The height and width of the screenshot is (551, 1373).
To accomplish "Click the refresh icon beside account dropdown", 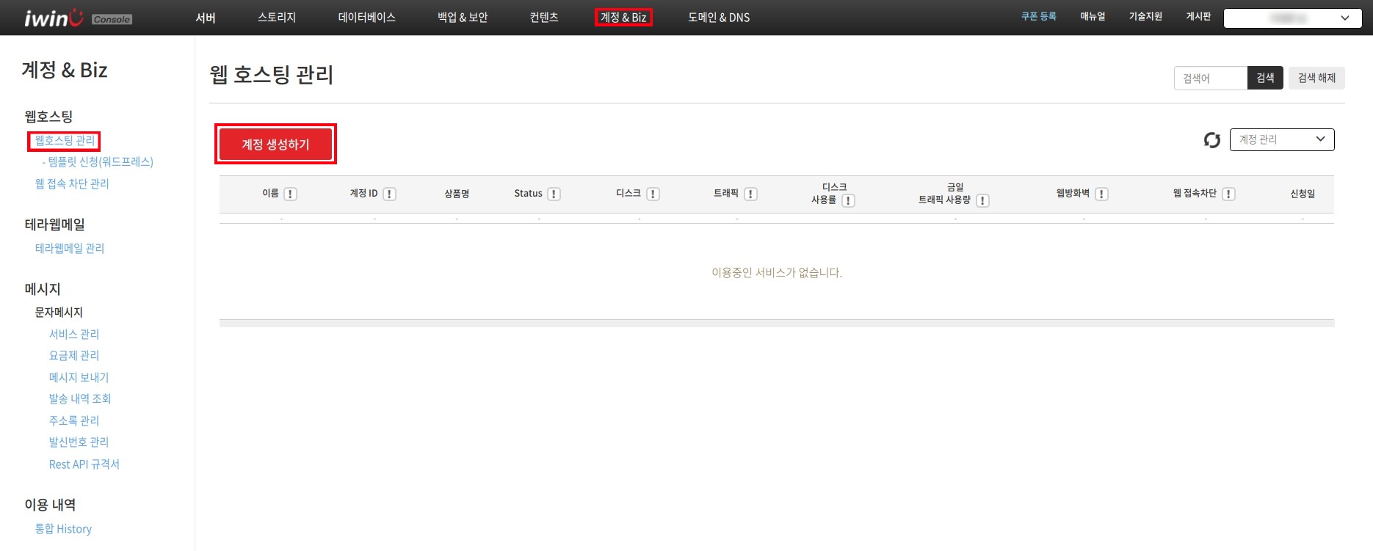I will (1212, 139).
